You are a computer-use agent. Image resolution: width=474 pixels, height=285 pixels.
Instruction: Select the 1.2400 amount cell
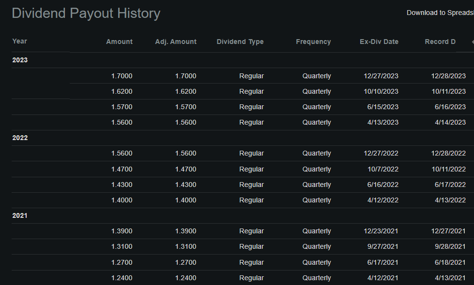[x=122, y=278]
